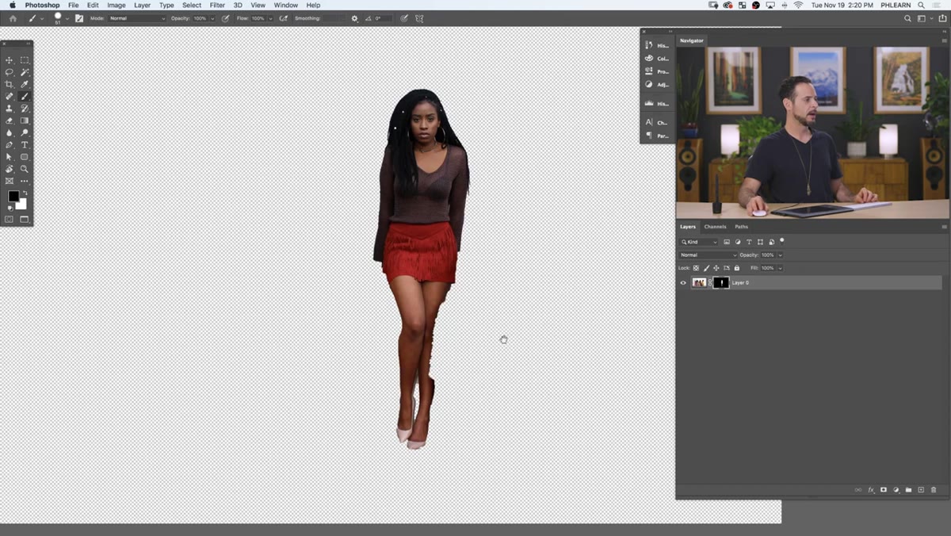Select the Zoom tool
This screenshot has width=951, height=536.
[25, 169]
